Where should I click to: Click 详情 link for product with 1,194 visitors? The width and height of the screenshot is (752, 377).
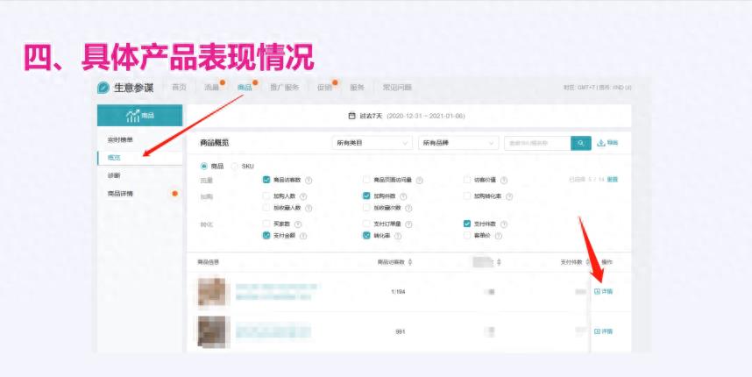(x=603, y=291)
